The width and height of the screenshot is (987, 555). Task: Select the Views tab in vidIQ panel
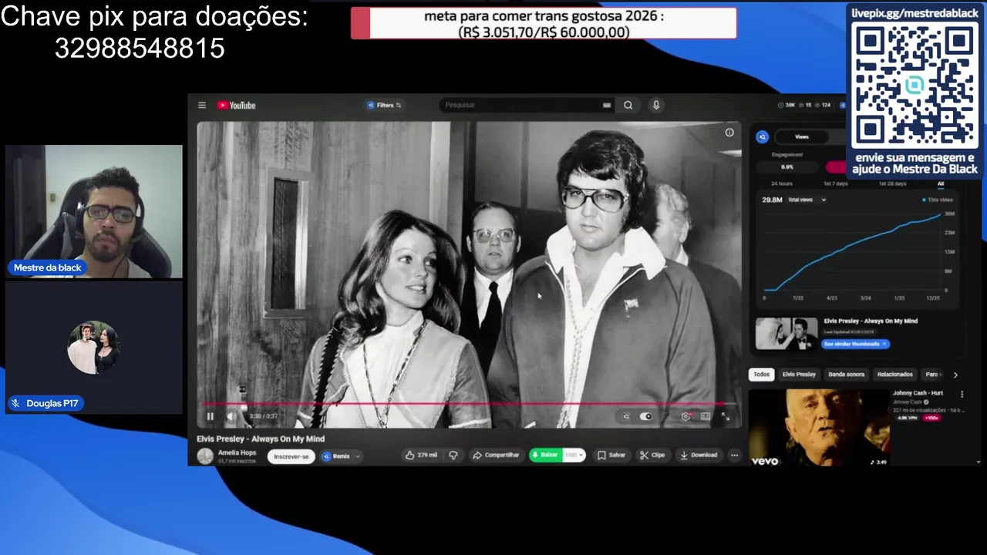802,136
